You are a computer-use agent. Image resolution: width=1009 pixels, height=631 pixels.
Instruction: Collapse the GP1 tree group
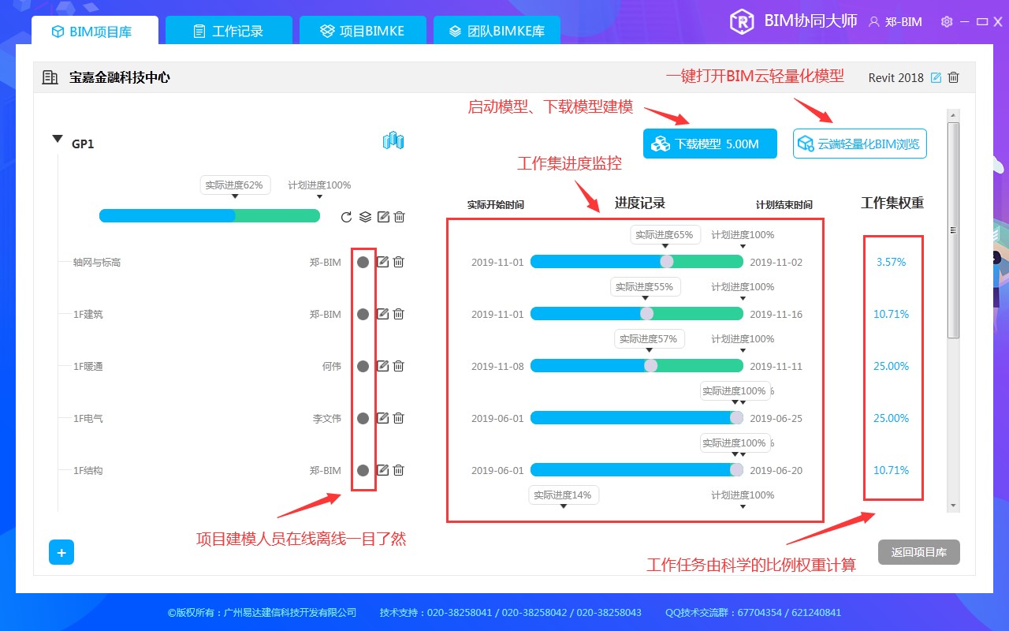point(57,139)
